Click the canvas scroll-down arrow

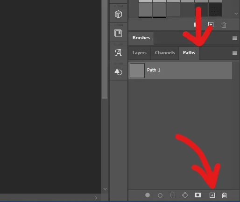click(105, 189)
